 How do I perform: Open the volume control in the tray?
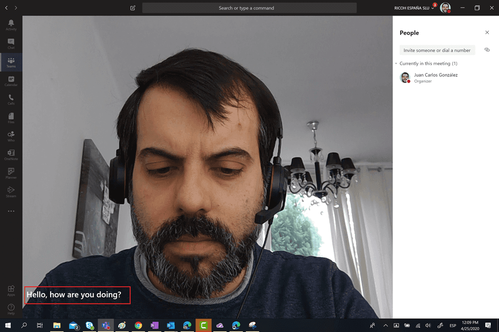click(x=428, y=325)
